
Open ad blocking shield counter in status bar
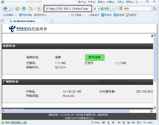click(139, 122)
